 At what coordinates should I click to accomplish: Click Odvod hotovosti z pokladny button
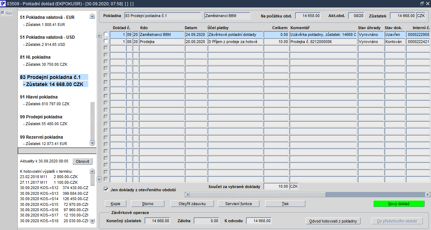coord(333,221)
